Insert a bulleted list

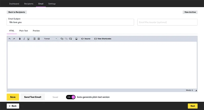click(x=34, y=39)
